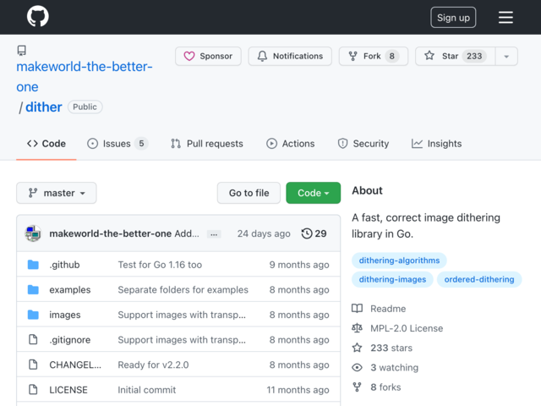This screenshot has width=541, height=406.
Task: Click the Readme book icon
Action: (357, 308)
